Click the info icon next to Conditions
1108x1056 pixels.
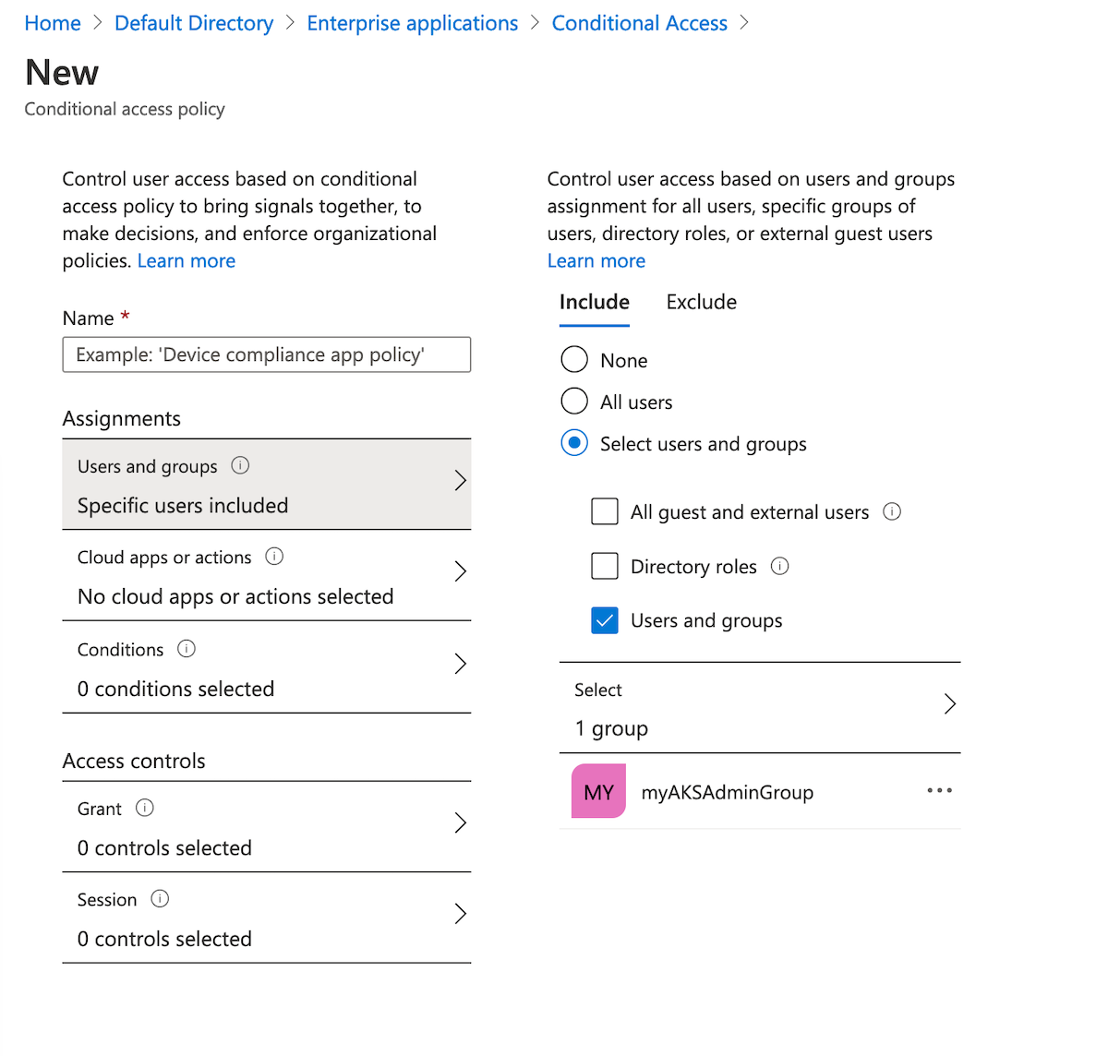187,648
